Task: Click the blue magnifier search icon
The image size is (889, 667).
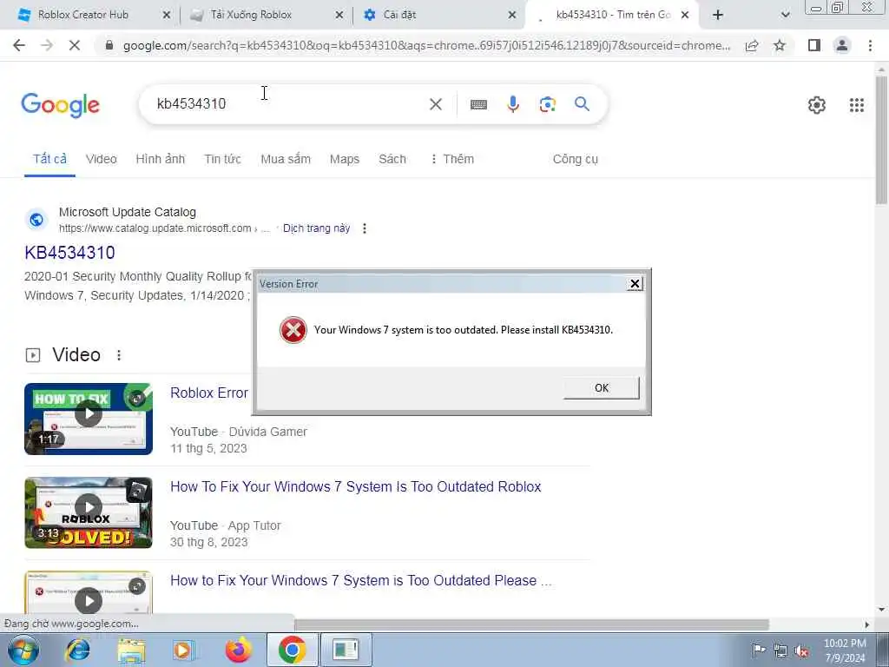Action: [582, 104]
